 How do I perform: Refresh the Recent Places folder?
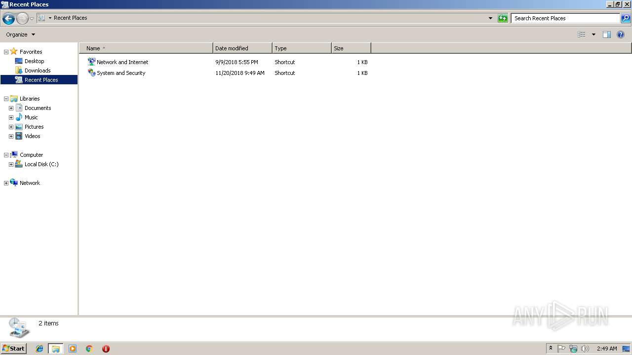pyautogui.click(x=503, y=18)
